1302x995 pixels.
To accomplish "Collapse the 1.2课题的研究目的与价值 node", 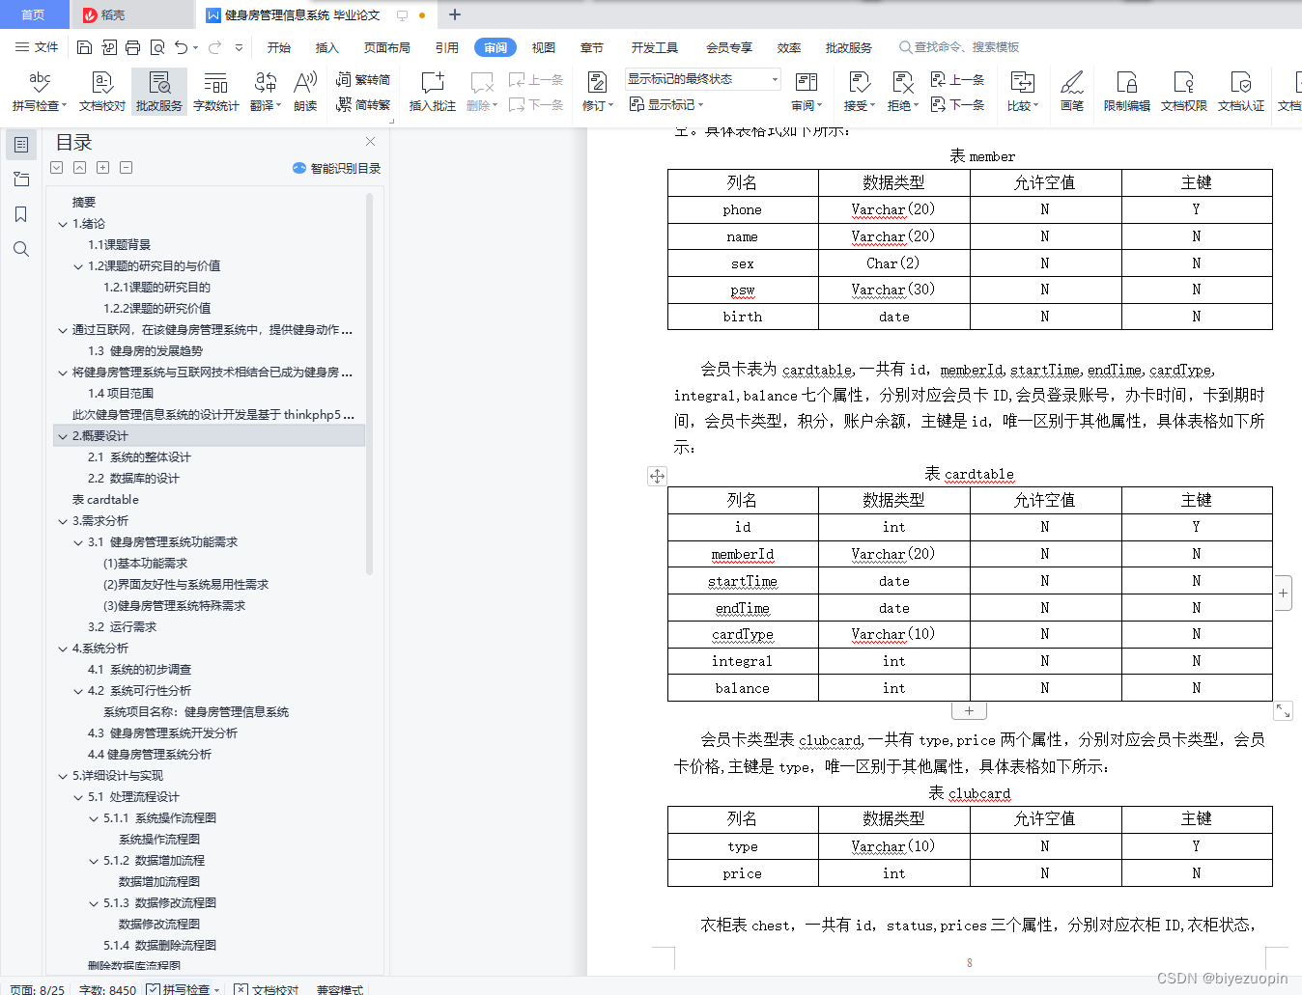I will [x=78, y=266].
